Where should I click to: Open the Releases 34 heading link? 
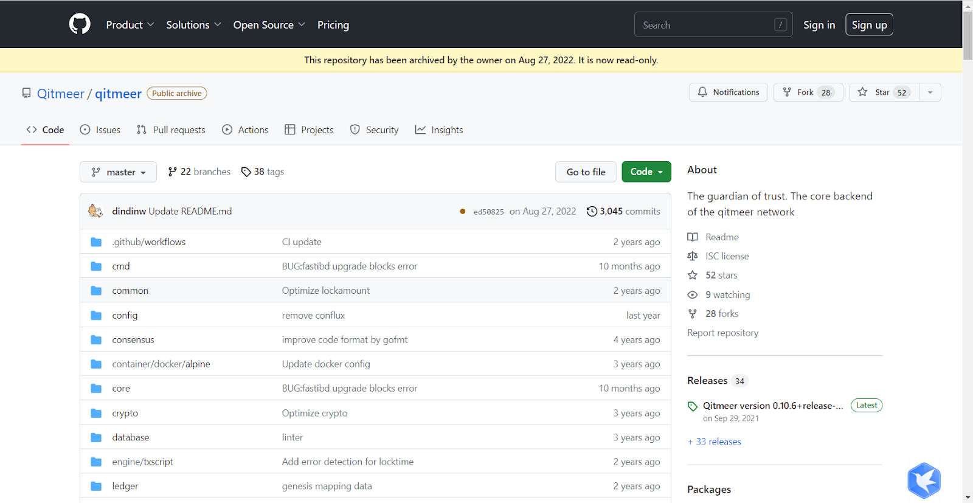point(718,381)
